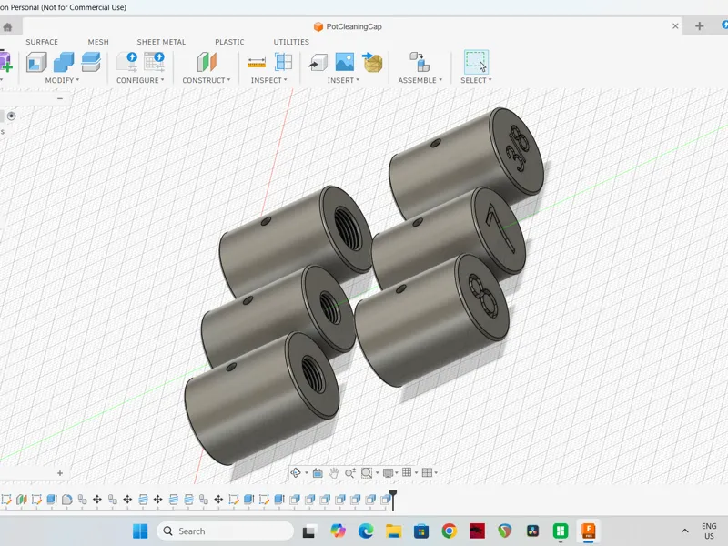Close the PotCleaningCap document tab

coord(675,26)
